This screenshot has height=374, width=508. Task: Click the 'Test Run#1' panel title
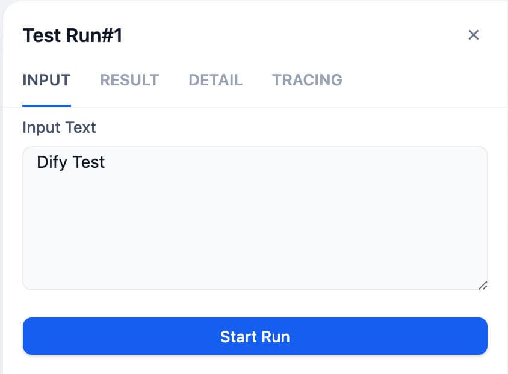72,36
